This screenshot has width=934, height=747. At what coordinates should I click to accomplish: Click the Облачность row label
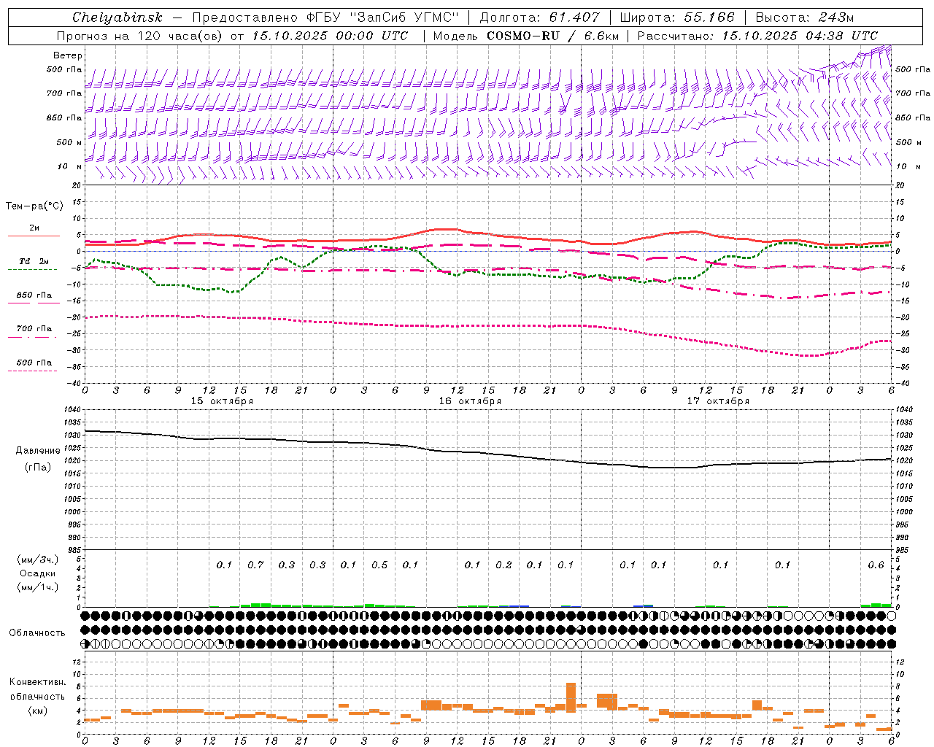(37, 632)
